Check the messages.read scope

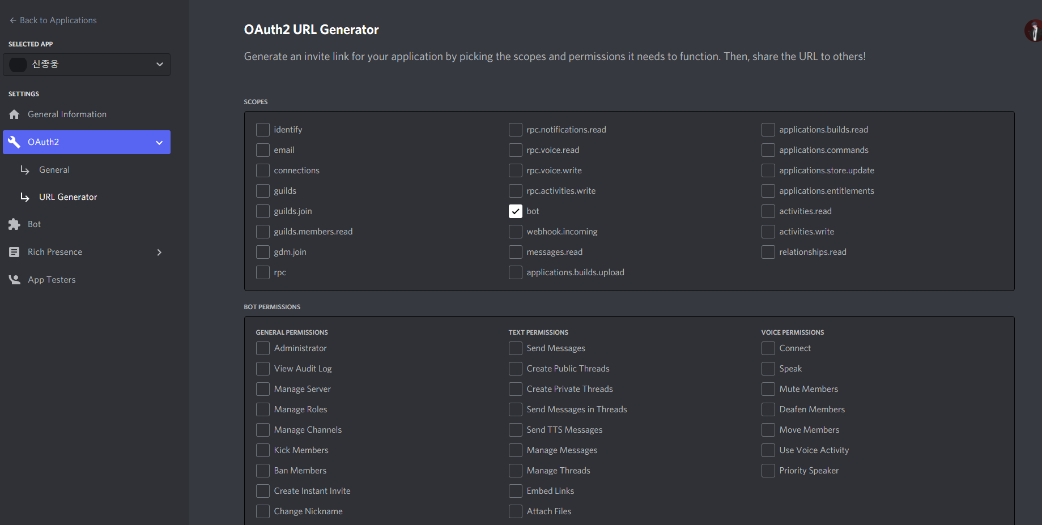click(516, 252)
